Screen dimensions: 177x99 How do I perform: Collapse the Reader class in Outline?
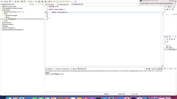click(x=165, y=48)
